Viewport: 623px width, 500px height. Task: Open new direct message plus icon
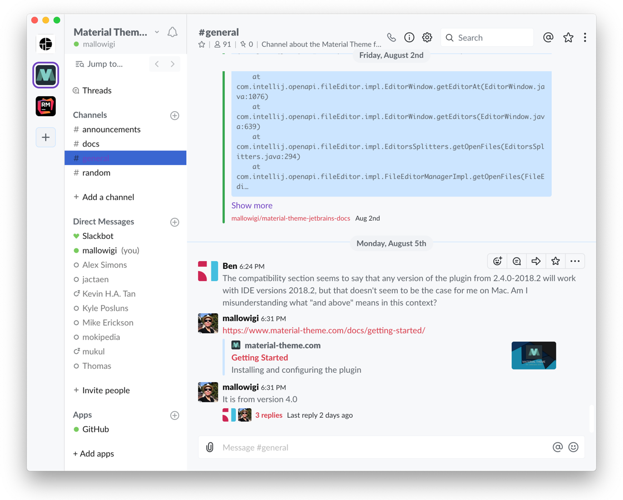pyautogui.click(x=175, y=222)
